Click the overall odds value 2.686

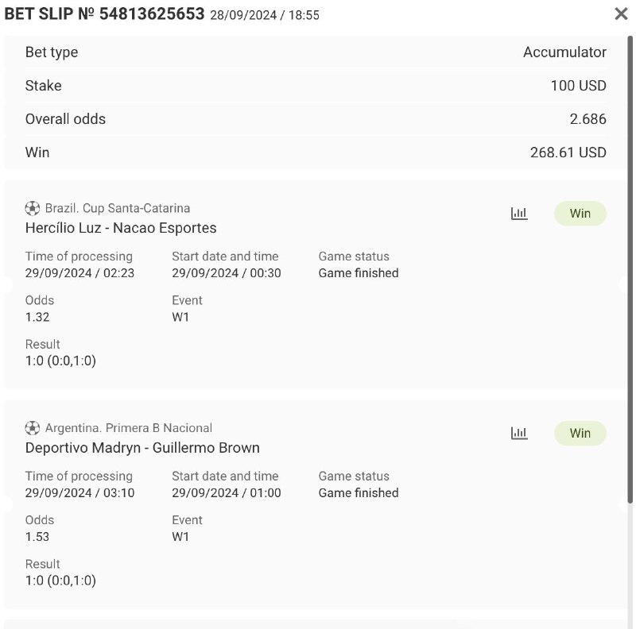pyautogui.click(x=588, y=119)
